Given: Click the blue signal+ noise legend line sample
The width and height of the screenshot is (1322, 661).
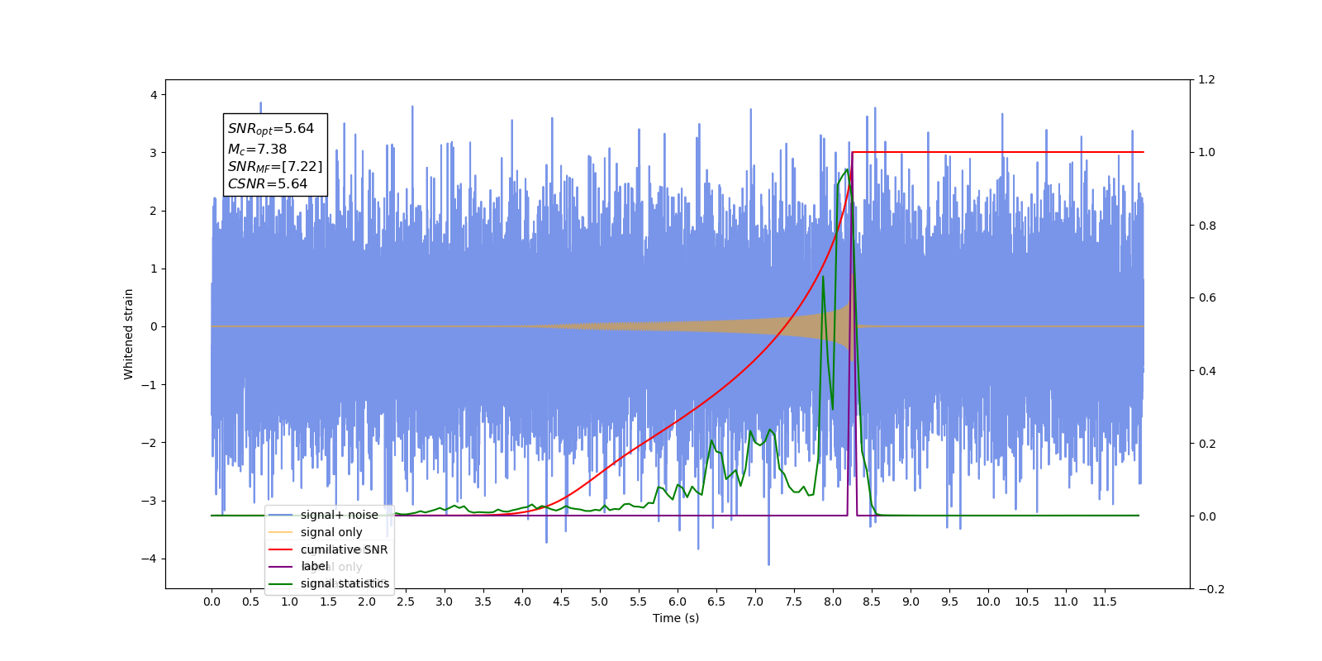Looking at the screenshot, I should pos(281,515).
